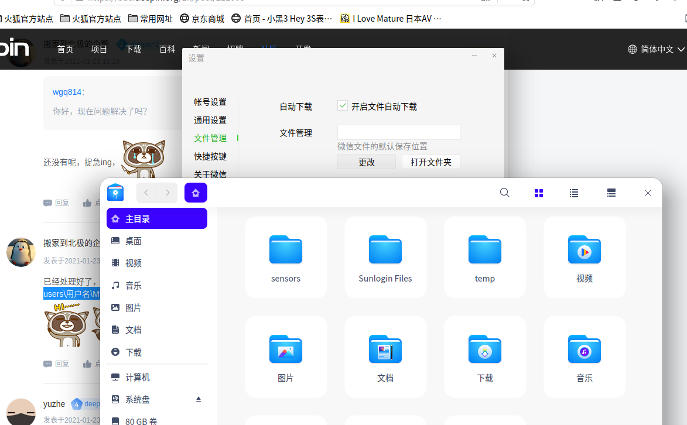Screen dimensions: 687x425
Task: Open the sensors folder
Action: coord(286,258)
